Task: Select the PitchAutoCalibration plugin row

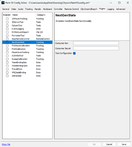Action: pos(27,46)
